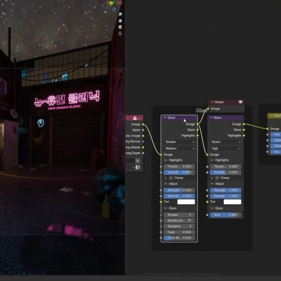Click the Glare output socket of the Streaks Glare node
The width and height of the screenshot is (281, 281).
tap(198, 130)
